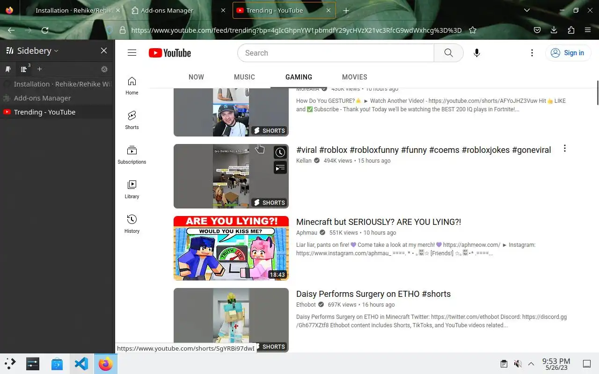Click the Sign in button

[567, 53]
